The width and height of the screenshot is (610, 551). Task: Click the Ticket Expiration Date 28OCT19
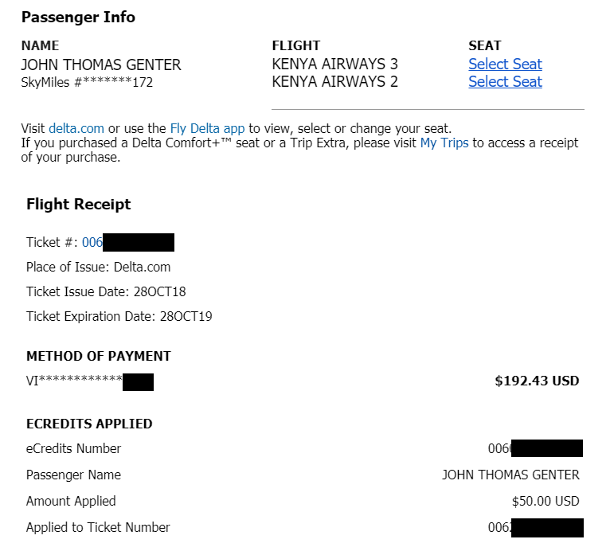click(119, 317)
